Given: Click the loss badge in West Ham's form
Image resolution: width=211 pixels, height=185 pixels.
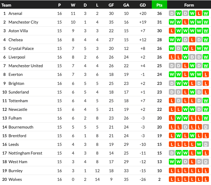Looking at the screenshot, I should [192, 162].
